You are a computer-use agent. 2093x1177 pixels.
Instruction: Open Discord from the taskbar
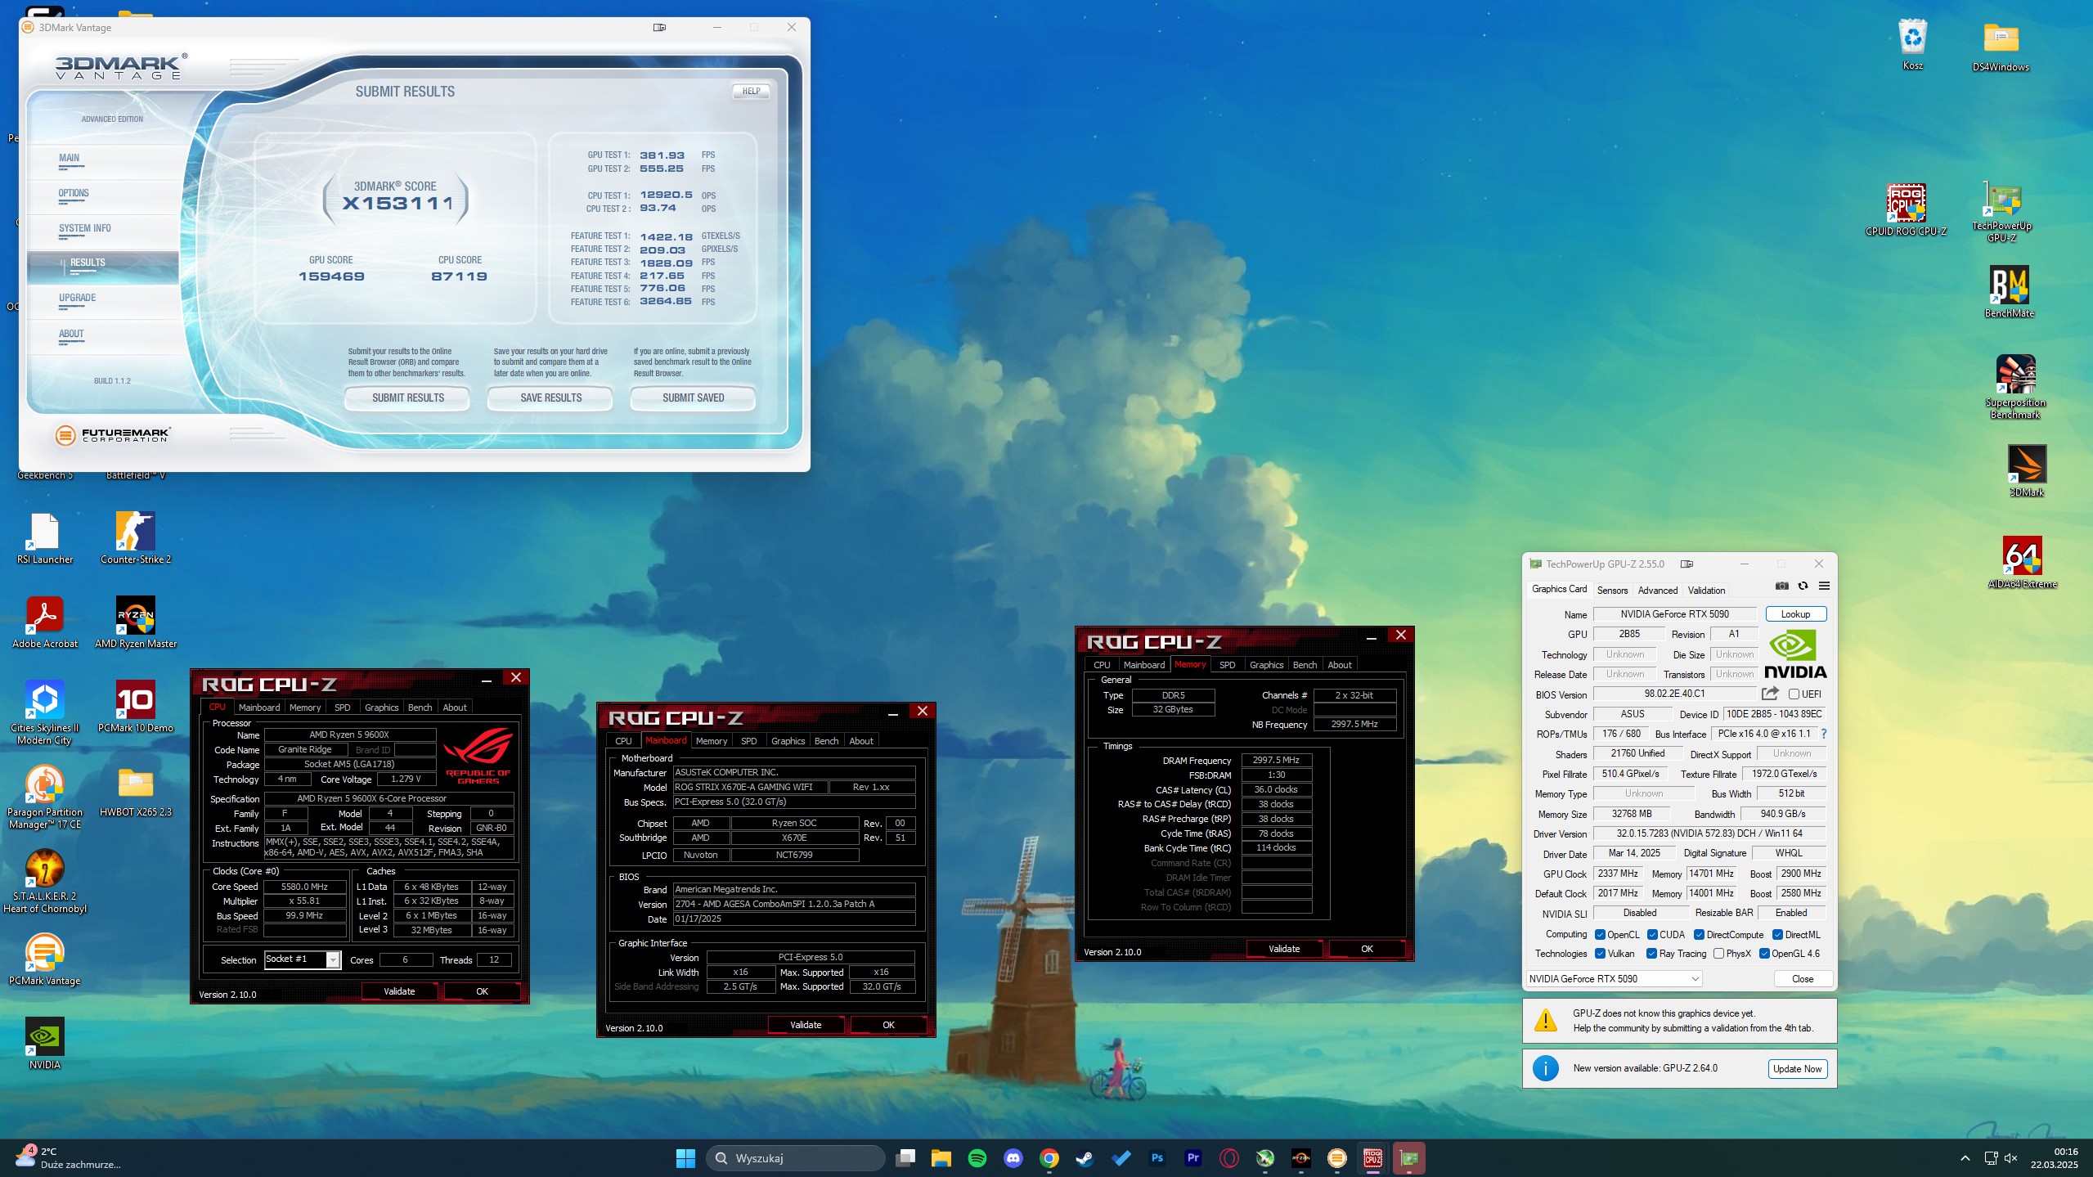coord(1013,1157)
